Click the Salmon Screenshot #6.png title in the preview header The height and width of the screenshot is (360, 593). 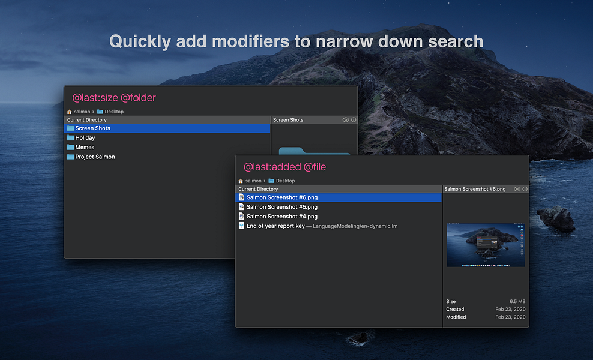[475, 189]
